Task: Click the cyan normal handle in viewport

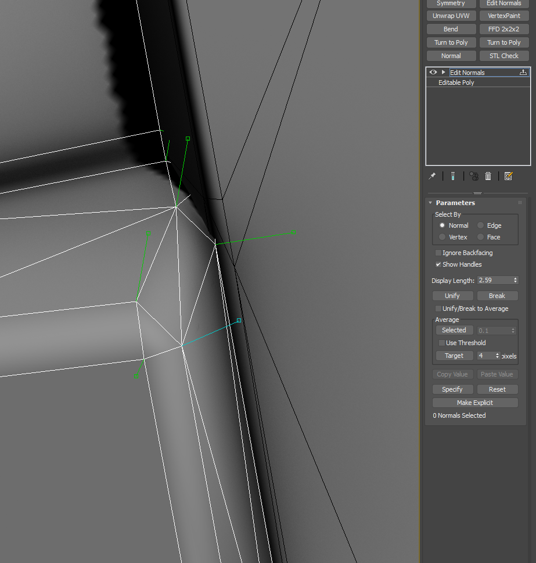Action: tap(239, 320)
